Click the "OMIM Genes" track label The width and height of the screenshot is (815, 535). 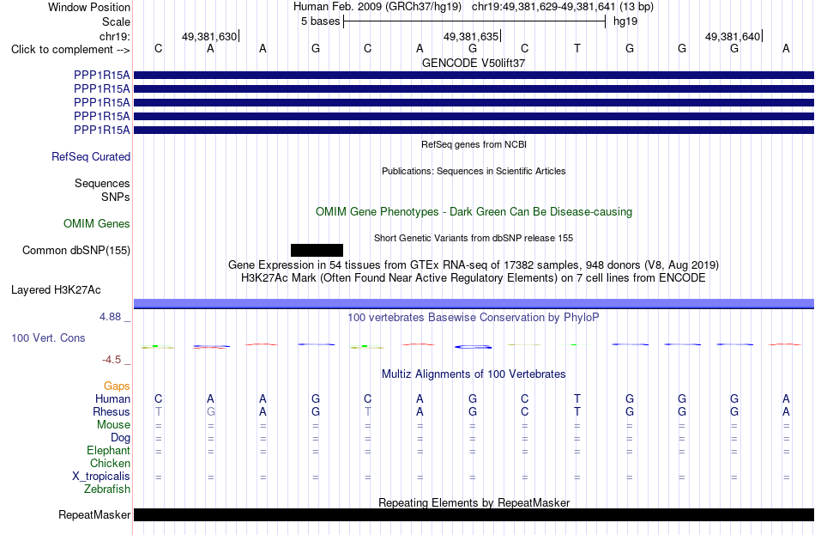pyautogui.click(x=97, y=224)
